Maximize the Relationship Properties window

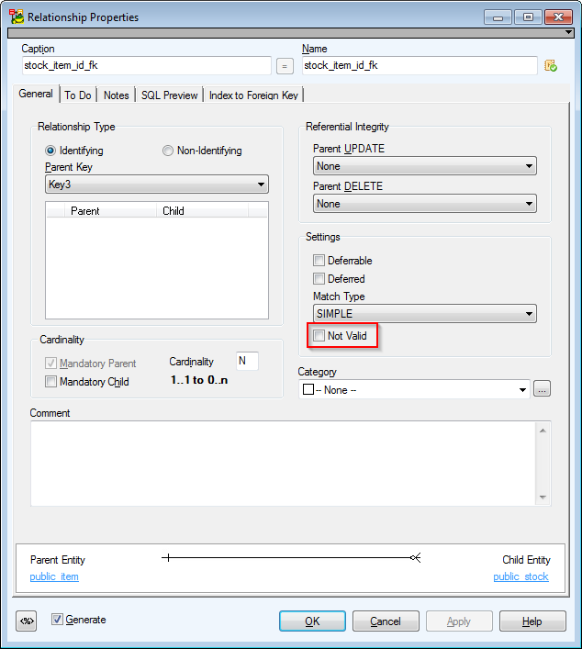(528, 17)
